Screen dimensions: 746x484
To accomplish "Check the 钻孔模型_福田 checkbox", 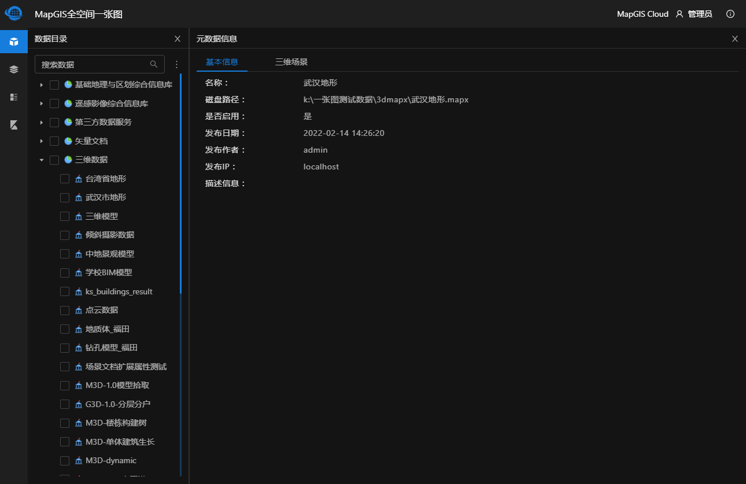I will click(65, 348).
